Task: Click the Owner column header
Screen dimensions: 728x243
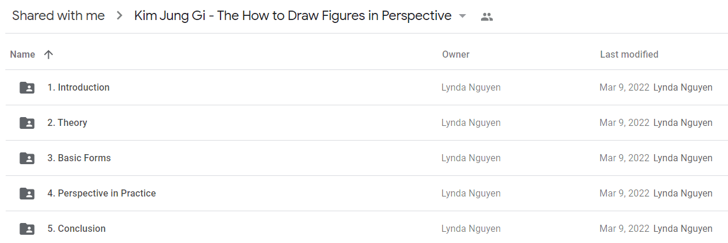Action: pyautogui.click(x=456, y=54)
